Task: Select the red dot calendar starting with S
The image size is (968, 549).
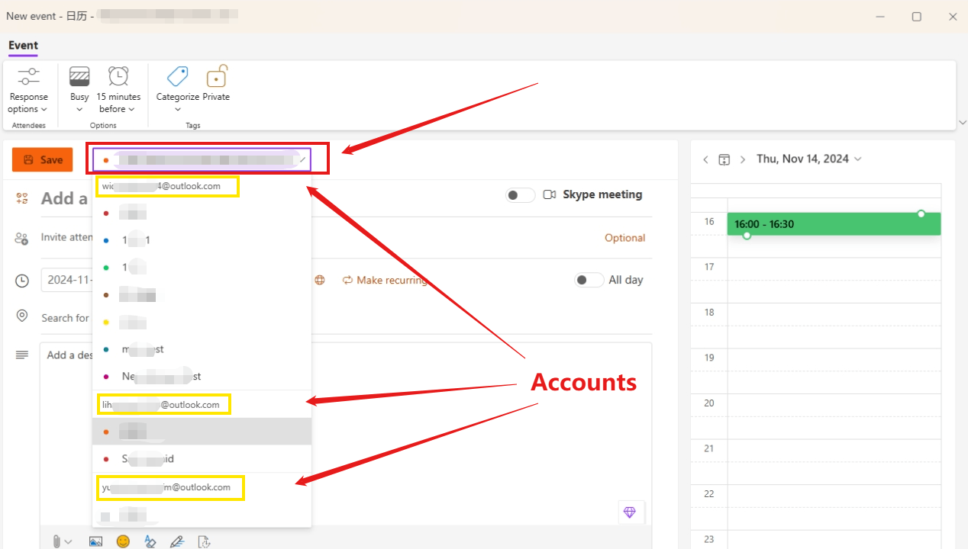Action: point(202,459)
